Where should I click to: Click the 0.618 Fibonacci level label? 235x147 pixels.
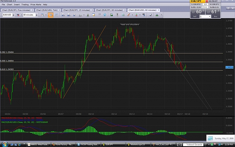[7, 69]
